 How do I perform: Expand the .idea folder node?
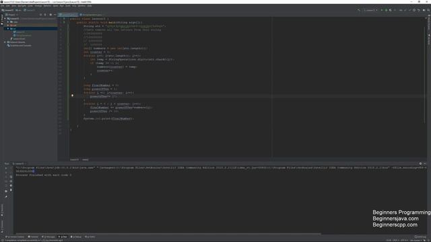8,22
